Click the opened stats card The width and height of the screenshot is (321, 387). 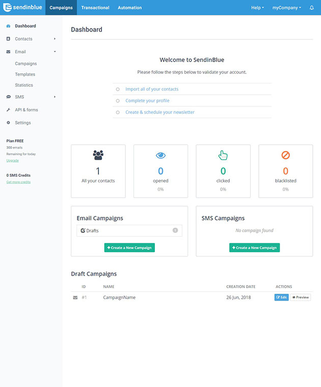pos(160,171)
